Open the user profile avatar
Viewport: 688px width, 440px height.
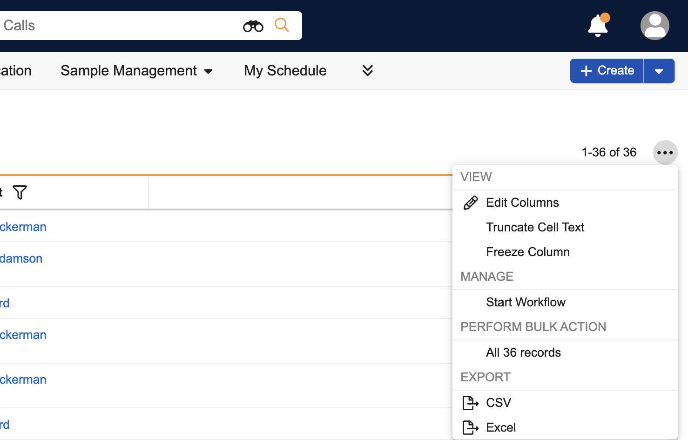click(654, 26)
